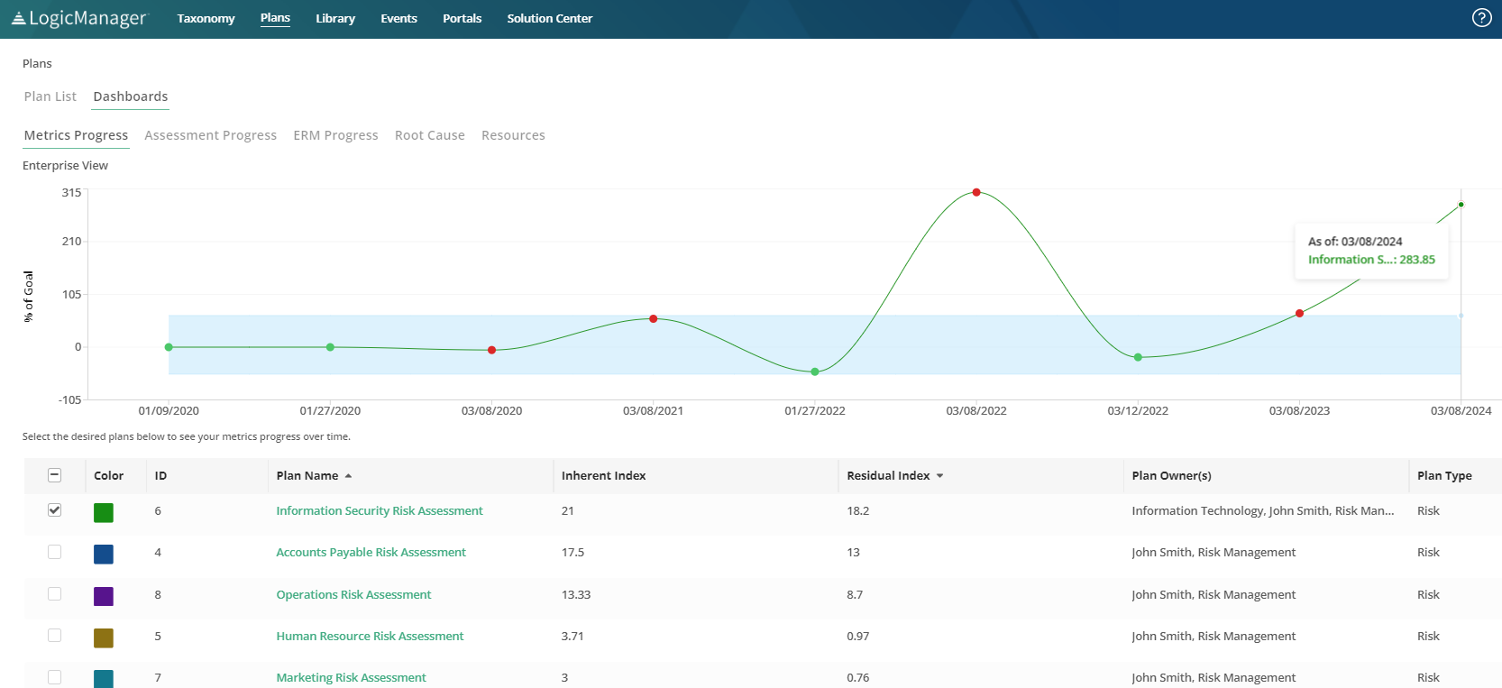Sort by the Plan Type column header
Viewport: 1502px width, 688px height.
point(1443,475)
